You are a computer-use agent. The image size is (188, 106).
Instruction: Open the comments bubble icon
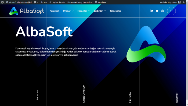coord(35,2)
